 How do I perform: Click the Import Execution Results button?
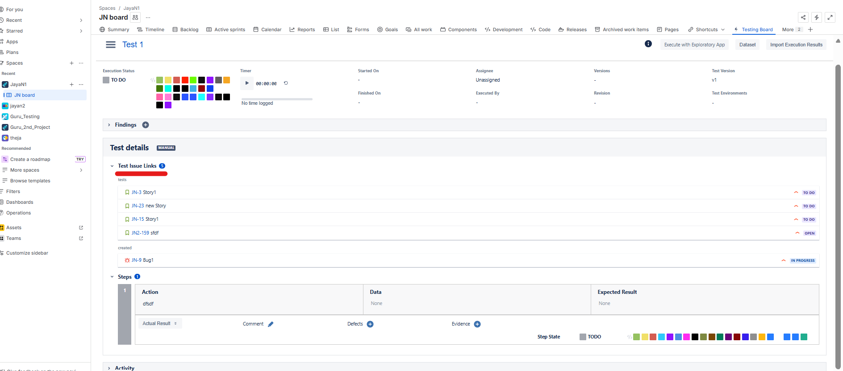pos(796,45)
